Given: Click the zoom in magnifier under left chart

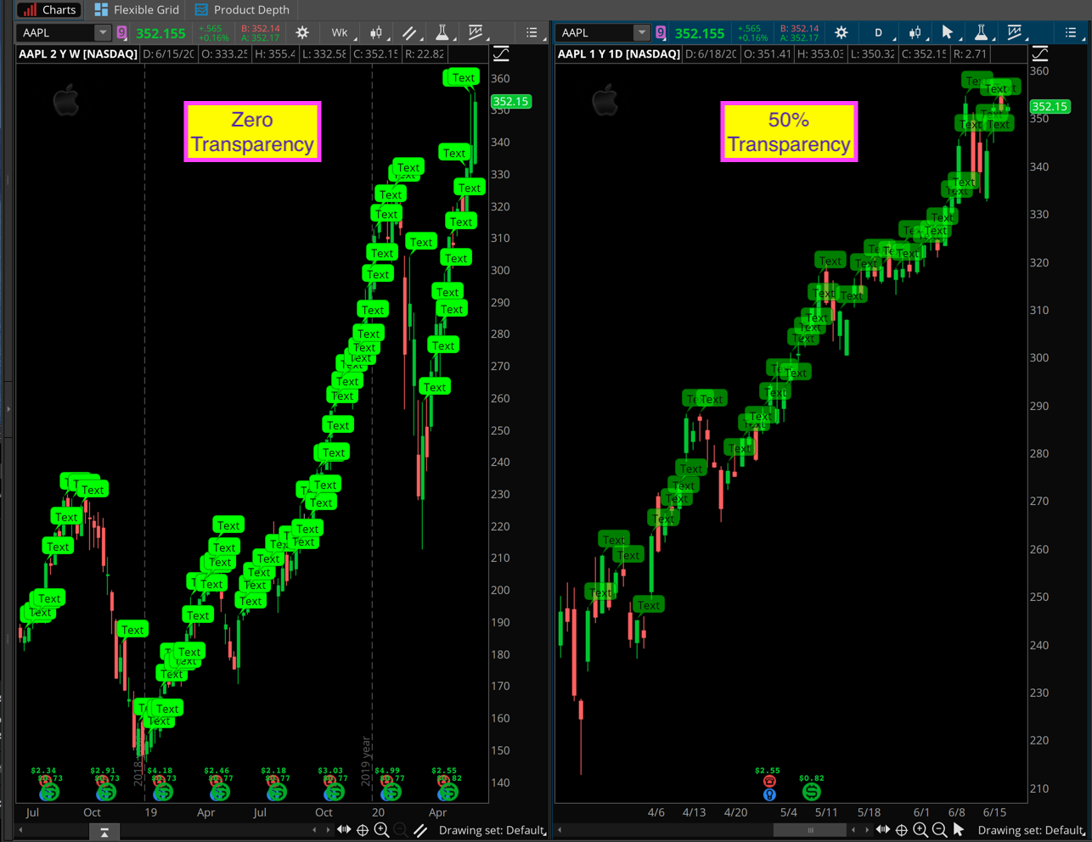Looking at the screenshot, I should [382, 830].
